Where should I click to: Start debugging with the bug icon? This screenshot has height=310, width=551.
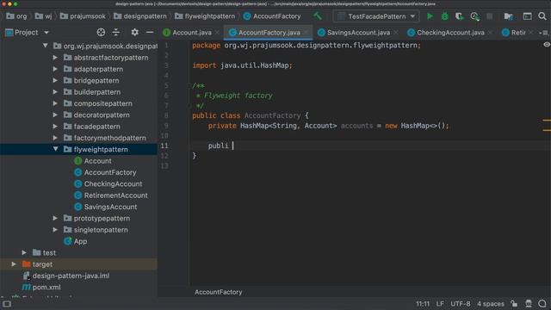445,16
